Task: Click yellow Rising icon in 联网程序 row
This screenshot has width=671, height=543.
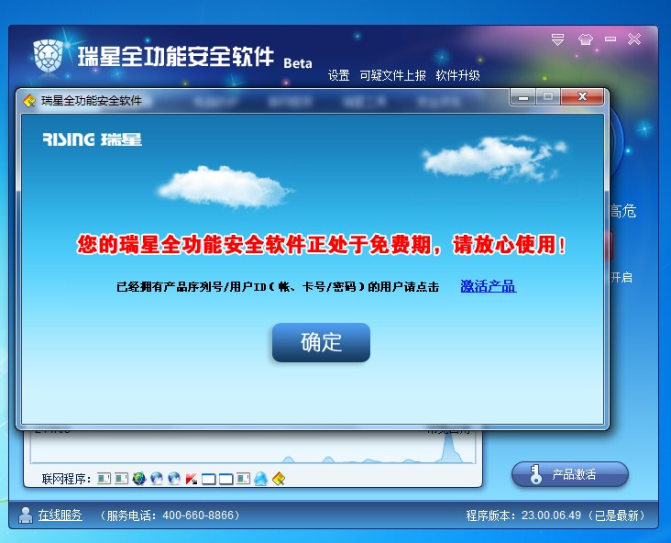Action: (x=279, y=479)
